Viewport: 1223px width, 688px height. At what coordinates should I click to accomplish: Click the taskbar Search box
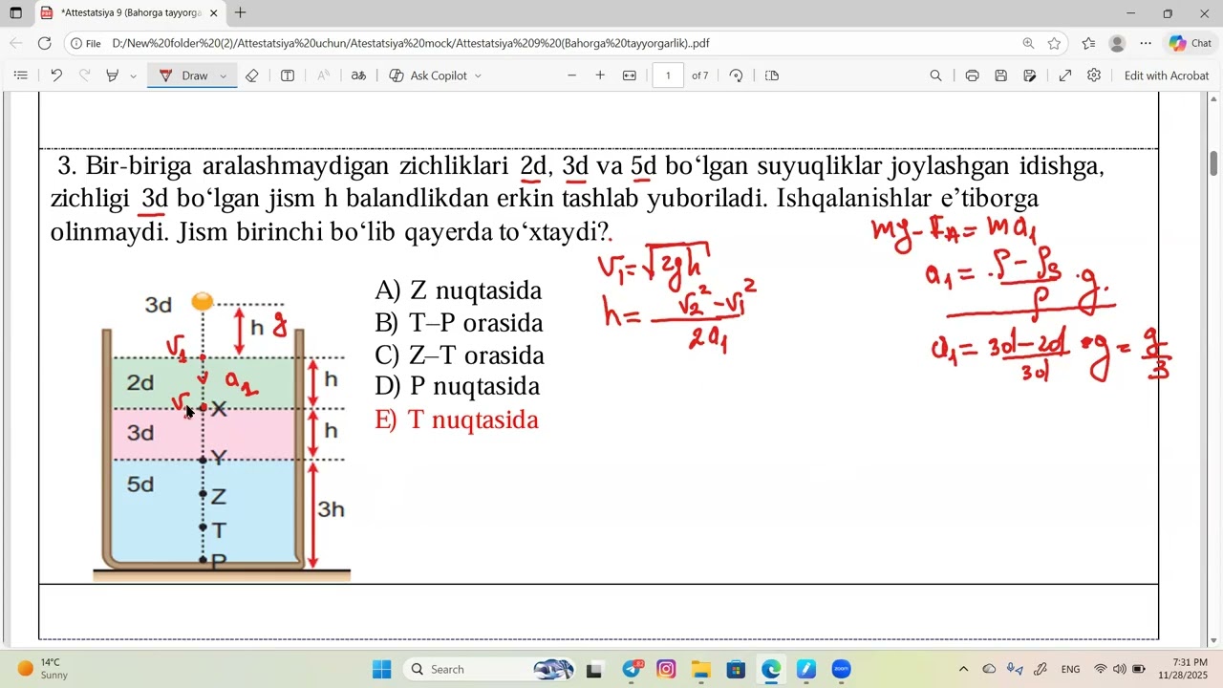491,669
